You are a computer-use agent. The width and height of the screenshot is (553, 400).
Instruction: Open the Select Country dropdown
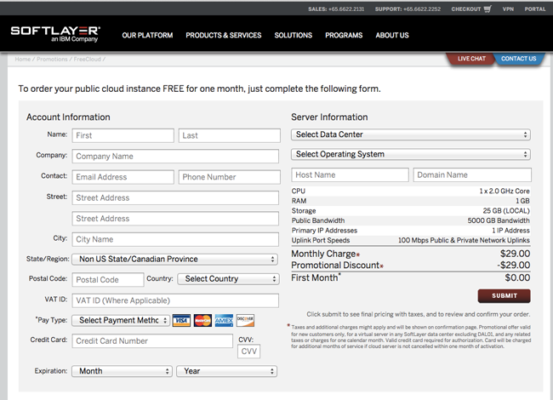pos(228,278)
